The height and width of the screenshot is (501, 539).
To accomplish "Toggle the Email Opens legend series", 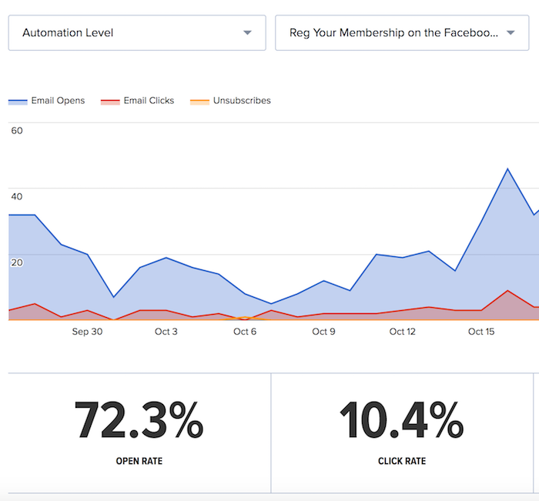I will coord(46,101).
